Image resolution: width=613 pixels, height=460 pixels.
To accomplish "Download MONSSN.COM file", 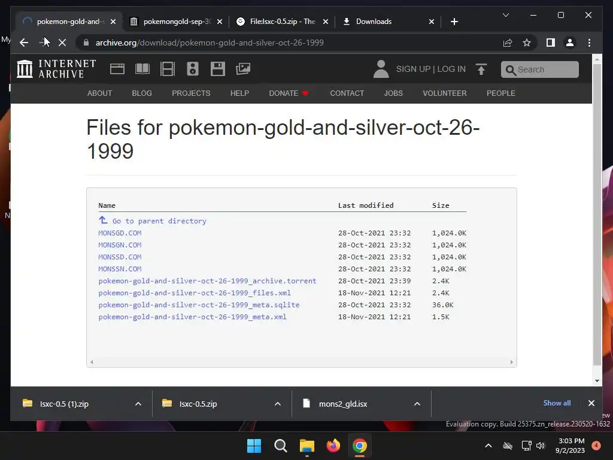I will (x=120, y=269).
